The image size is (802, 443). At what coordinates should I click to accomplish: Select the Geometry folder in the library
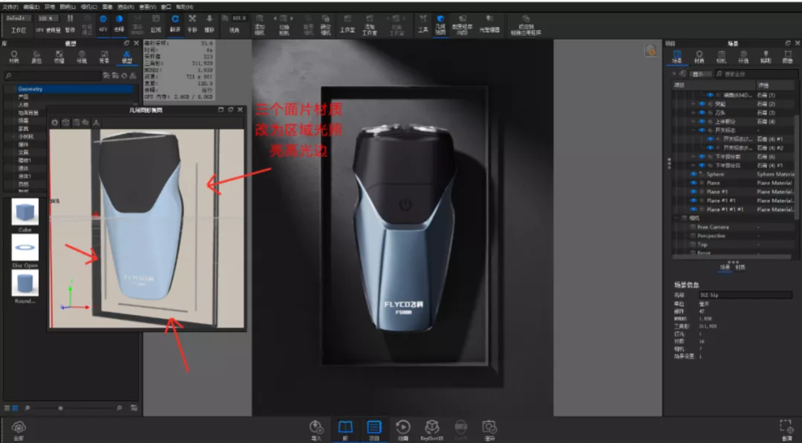(x=76, y=89)
